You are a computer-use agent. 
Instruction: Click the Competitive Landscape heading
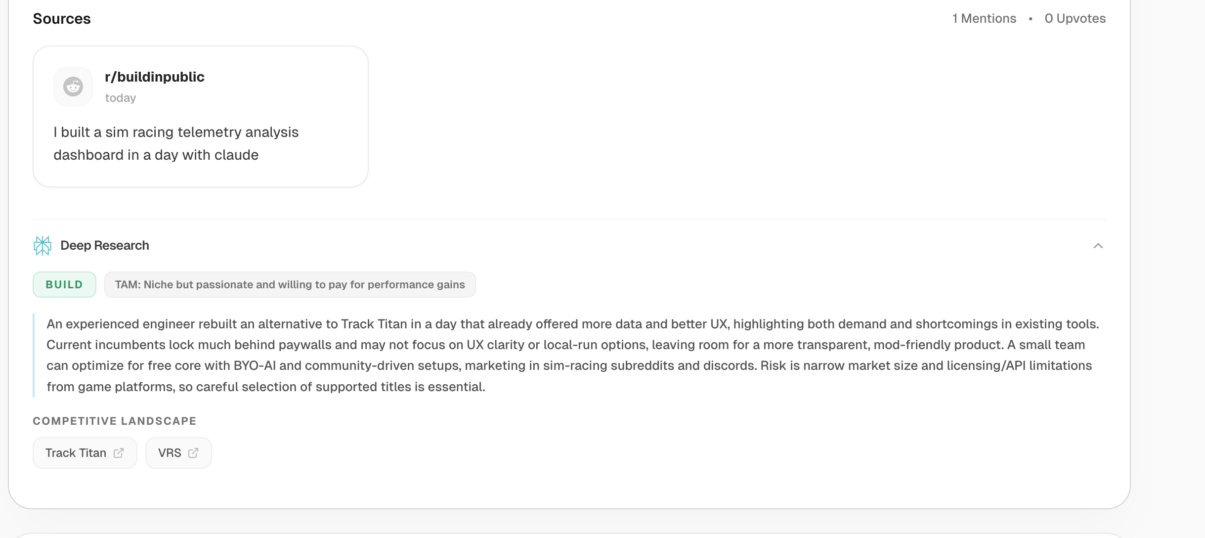click(x=115, y=421)
